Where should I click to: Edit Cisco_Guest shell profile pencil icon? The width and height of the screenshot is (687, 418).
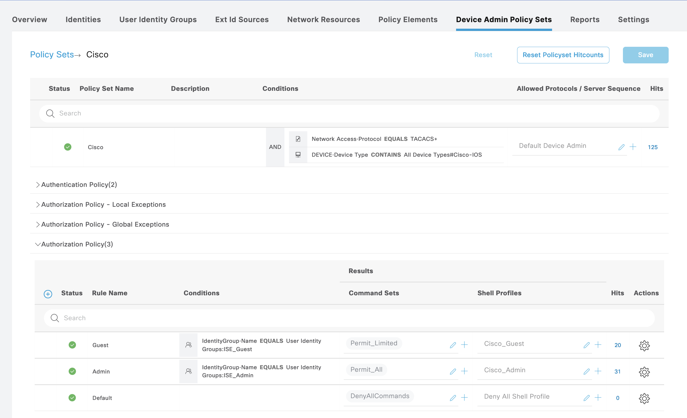point(587,345)
